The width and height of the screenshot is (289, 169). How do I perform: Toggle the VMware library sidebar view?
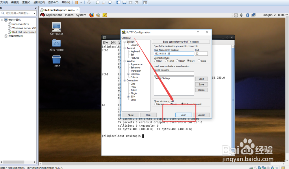click(118, 2)
